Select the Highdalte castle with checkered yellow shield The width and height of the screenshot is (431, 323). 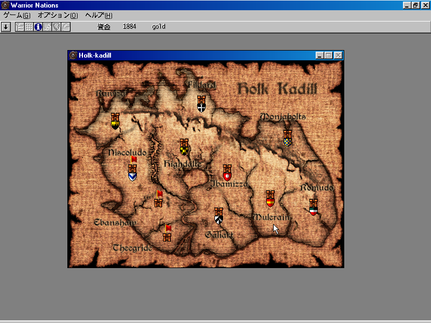(184, 146)
